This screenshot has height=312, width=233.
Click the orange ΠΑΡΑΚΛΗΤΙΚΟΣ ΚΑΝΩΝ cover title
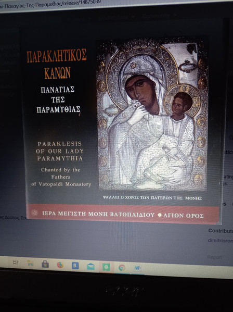(x=57, y=64)
